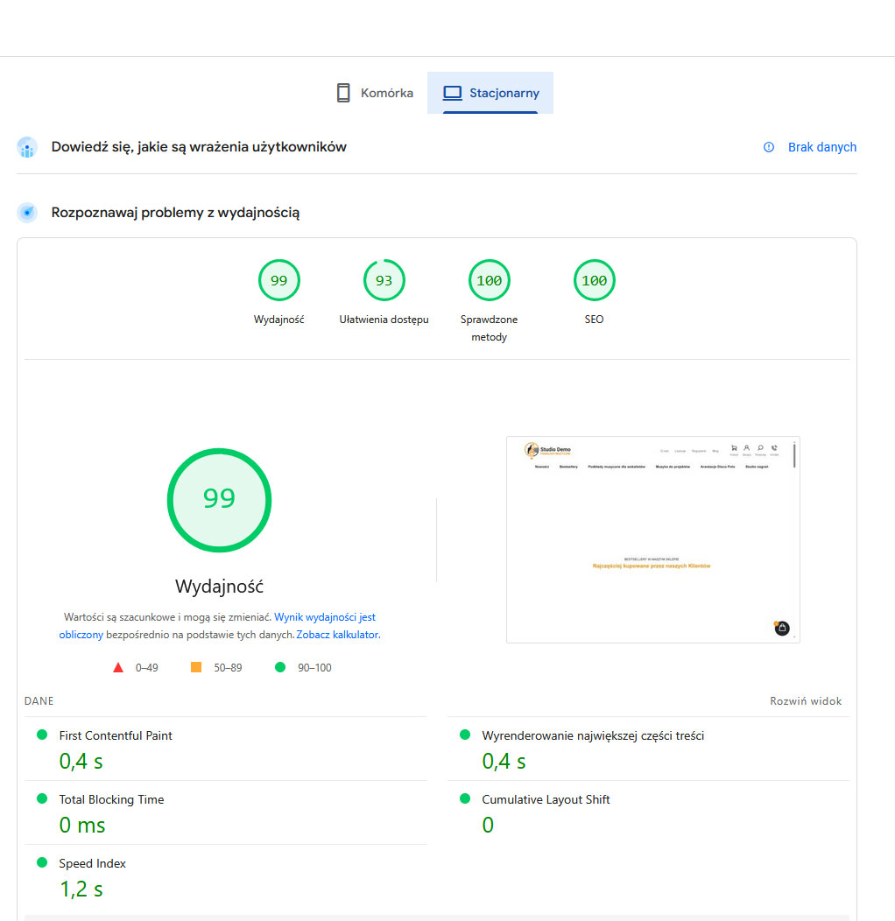Select the green 90–100 legend dot
895x921 pixels.
pyautogui.click(x=279, y=666)
